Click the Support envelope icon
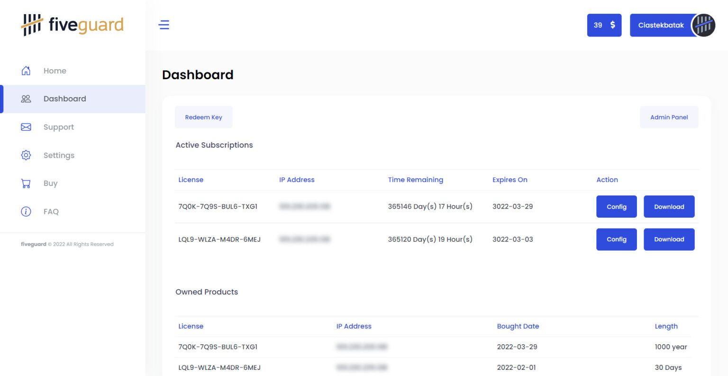The height and width of the screenshot is (376, 728). 26,127
